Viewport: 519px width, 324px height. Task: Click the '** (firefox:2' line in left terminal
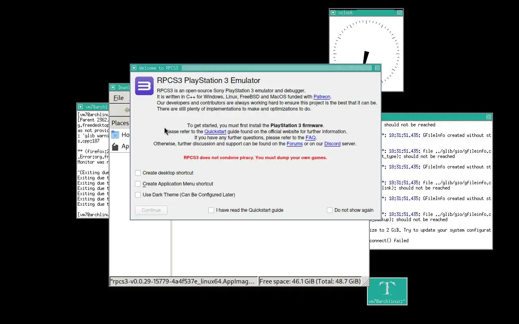point(93,151)
